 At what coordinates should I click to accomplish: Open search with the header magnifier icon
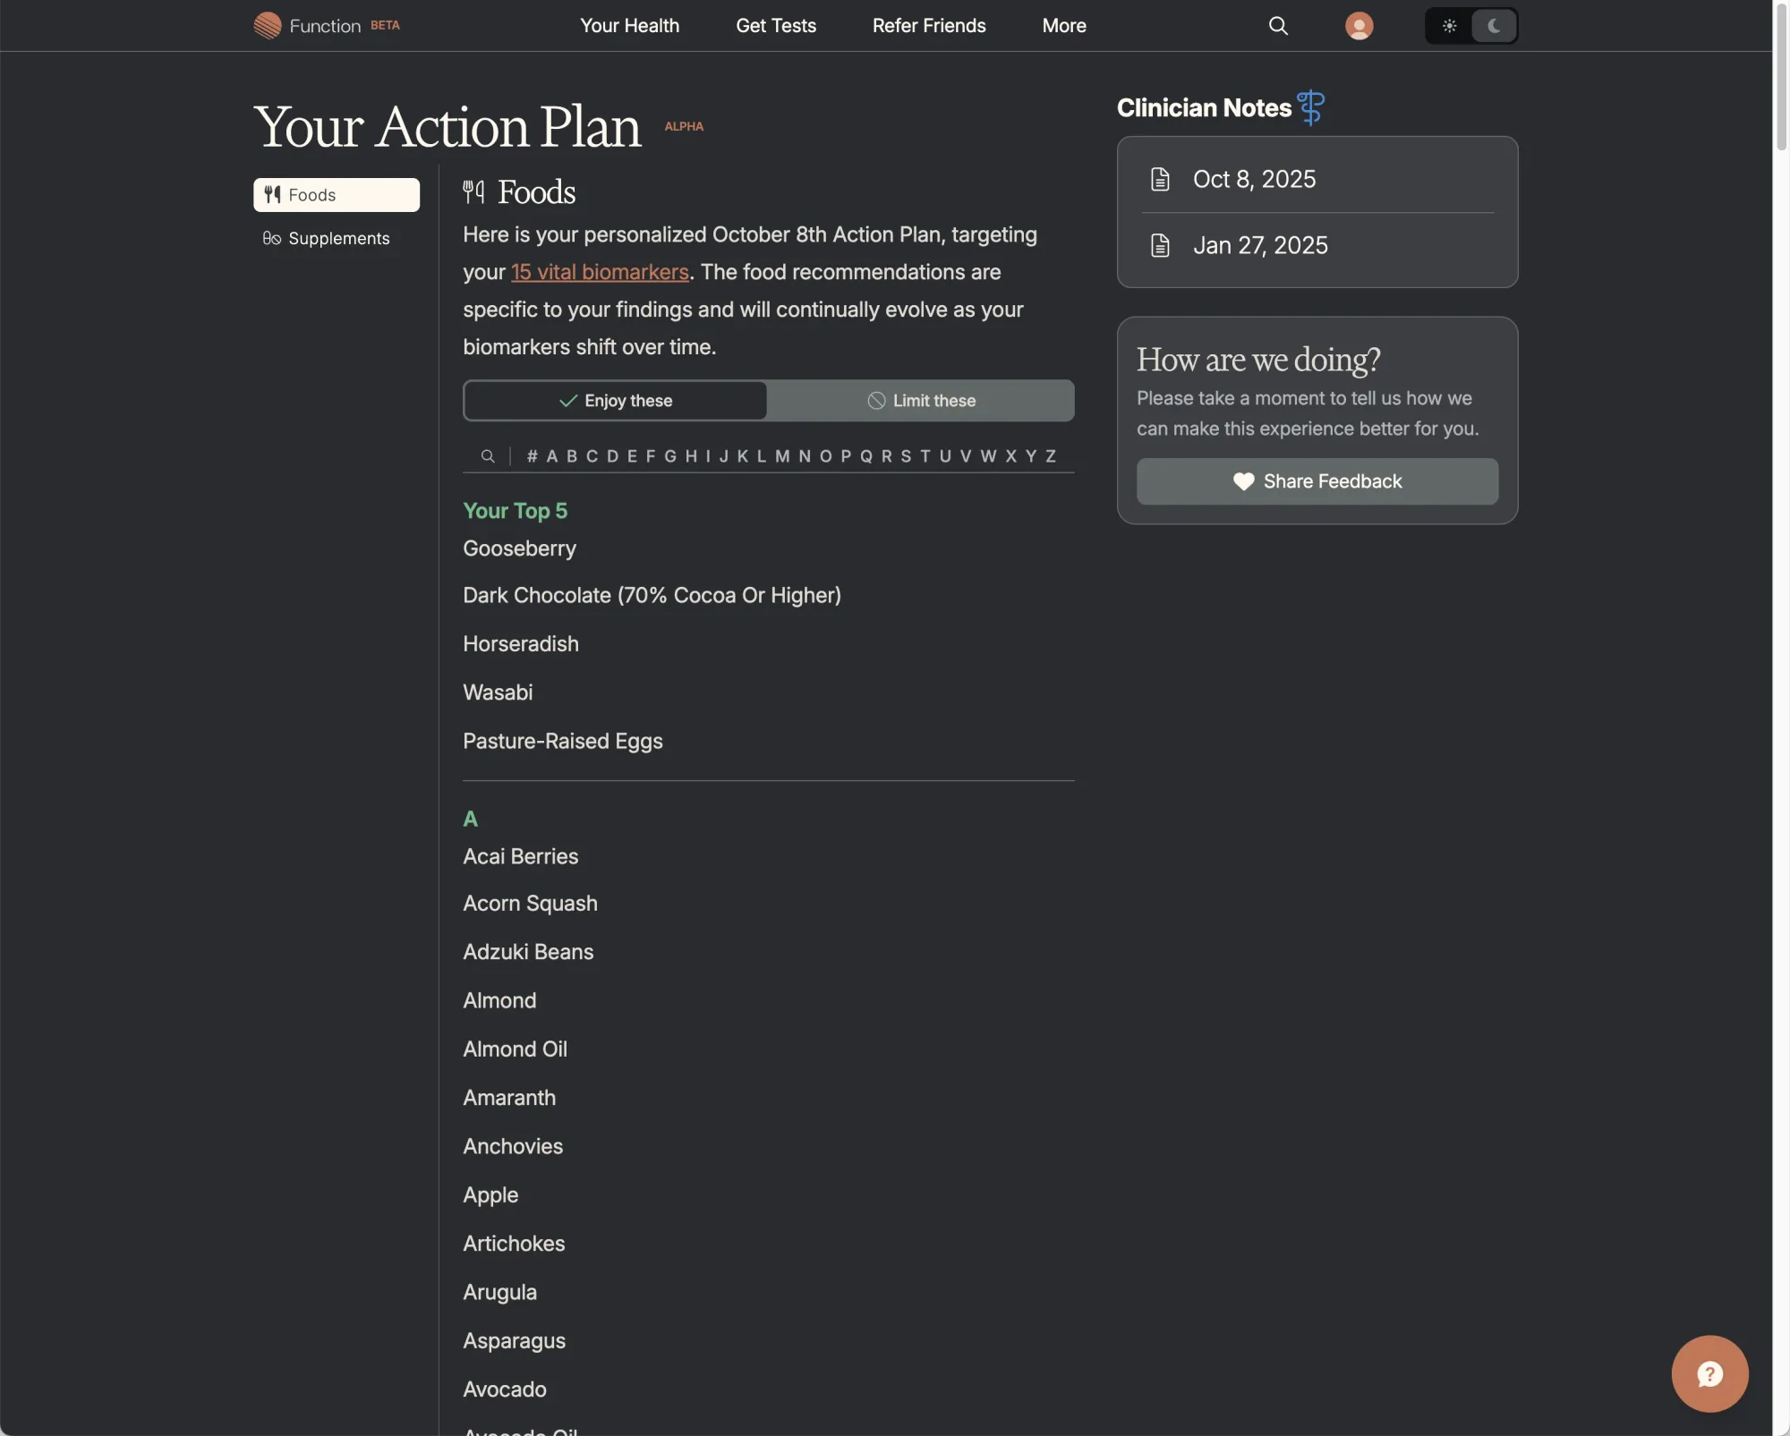tap(1278, 25)
